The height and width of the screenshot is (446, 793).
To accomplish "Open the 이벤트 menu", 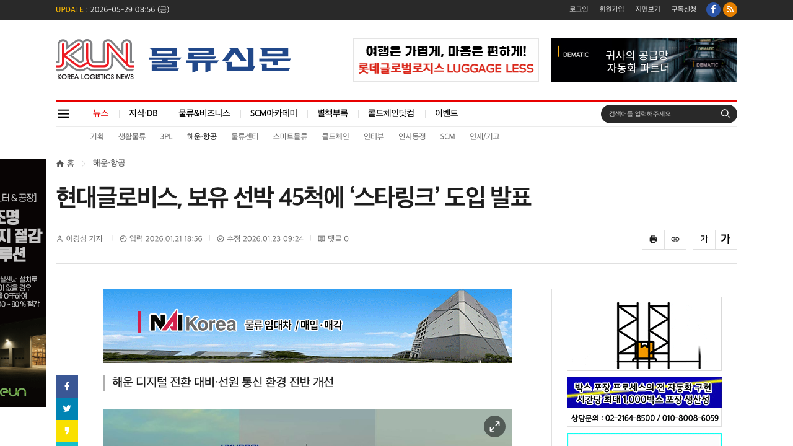I will pyautogui.click(x=447, y=113).
